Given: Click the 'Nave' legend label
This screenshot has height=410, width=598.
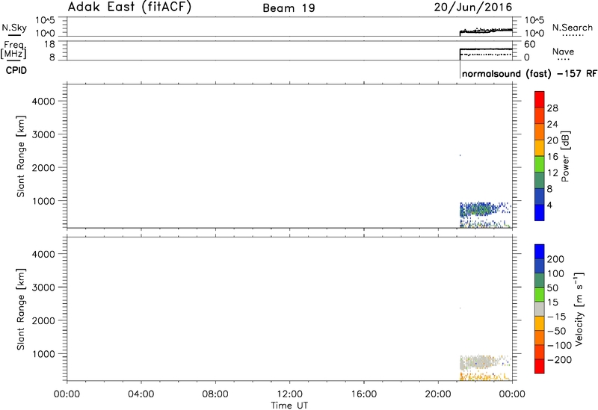Looking at the screenshot, I should 563,52.
